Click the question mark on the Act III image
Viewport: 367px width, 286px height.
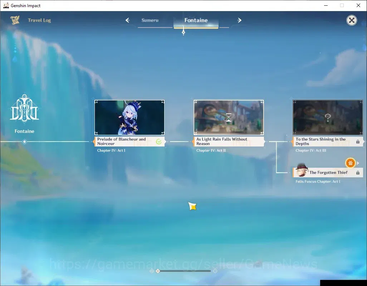point(328,118)
